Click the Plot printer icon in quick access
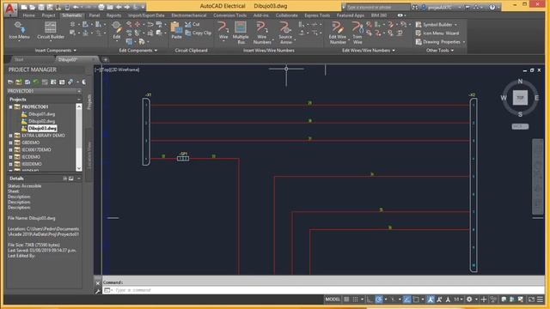Viewport: 550px width, 309px height. [101, 7]
